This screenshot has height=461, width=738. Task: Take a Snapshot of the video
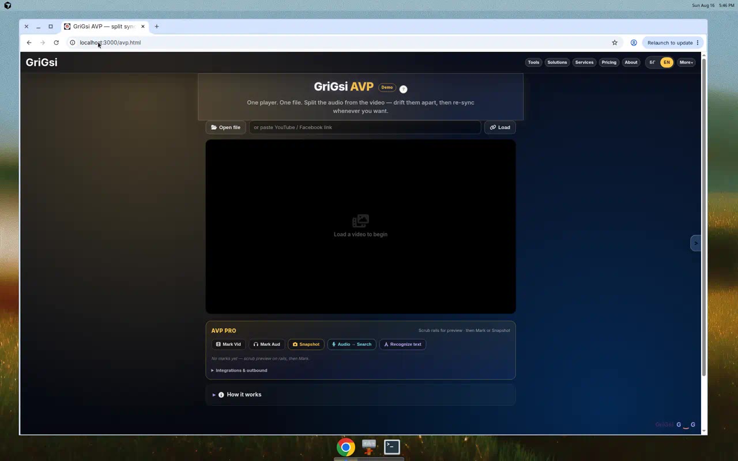click(x=306, y=345)
